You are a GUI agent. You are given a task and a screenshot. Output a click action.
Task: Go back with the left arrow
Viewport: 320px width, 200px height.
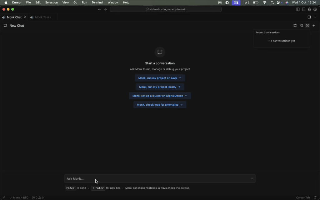(99, 9)
